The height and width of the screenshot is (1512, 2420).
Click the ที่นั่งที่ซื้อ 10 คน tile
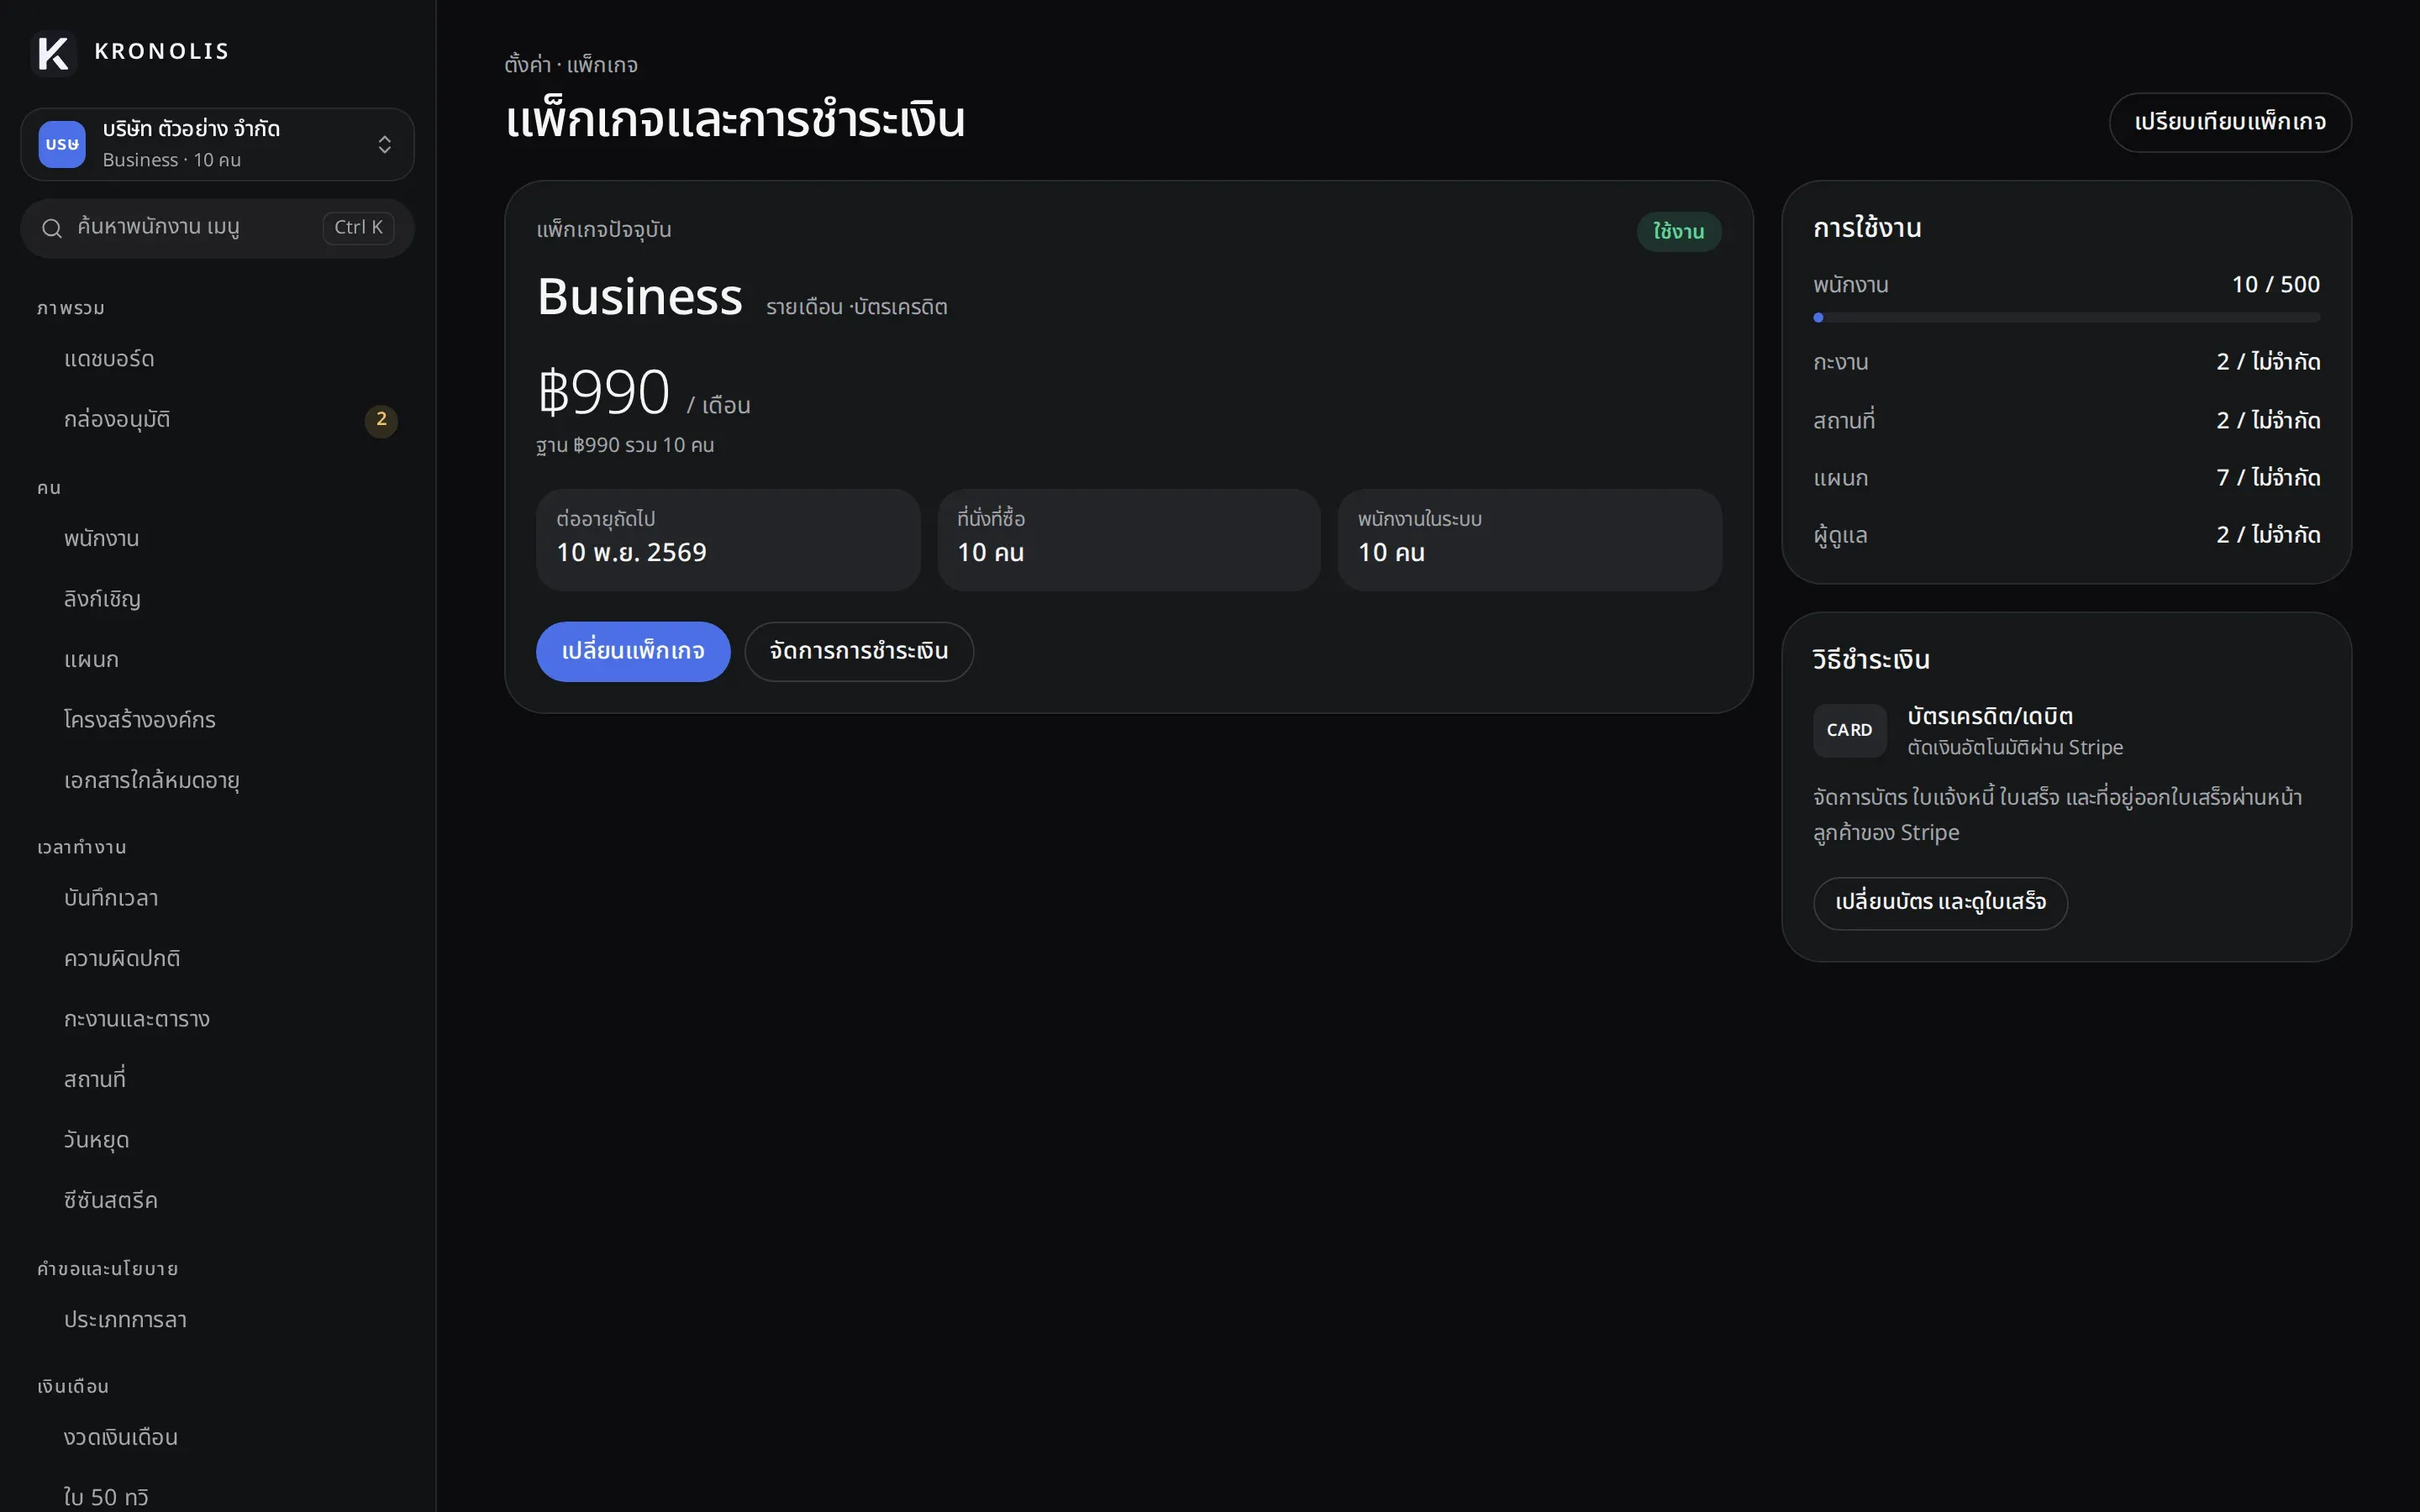pyautogui.click(x=1129, y=540)
